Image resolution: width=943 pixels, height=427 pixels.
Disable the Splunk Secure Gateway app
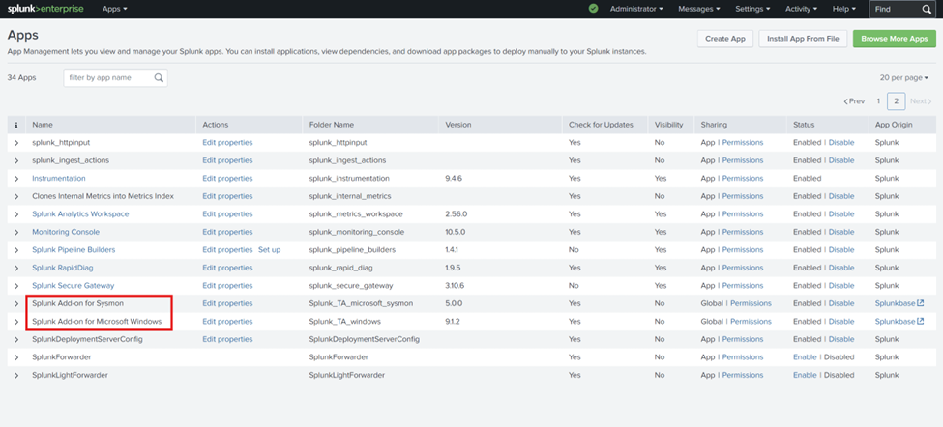point(841,285)
